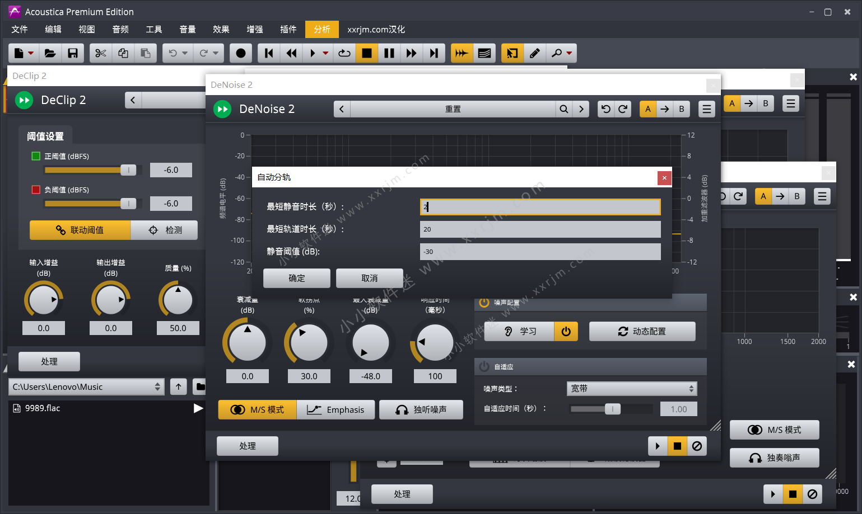Toggle the 自适应 section power icon

(x=484, y=366)
